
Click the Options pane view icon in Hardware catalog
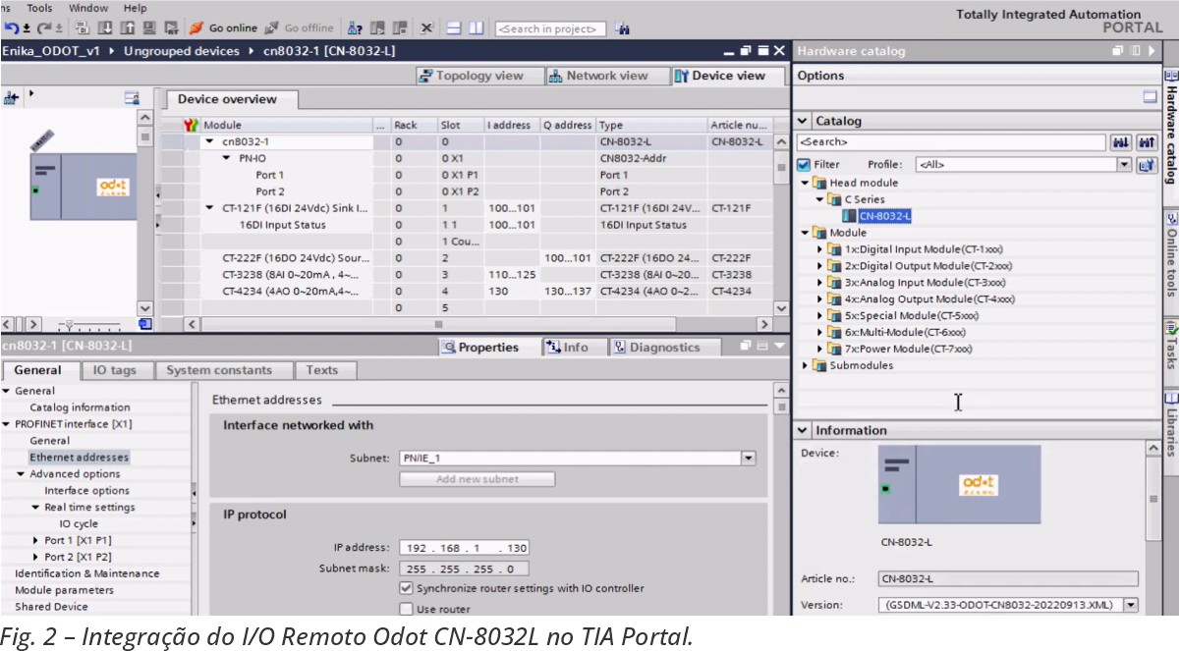pos(1149,96)
